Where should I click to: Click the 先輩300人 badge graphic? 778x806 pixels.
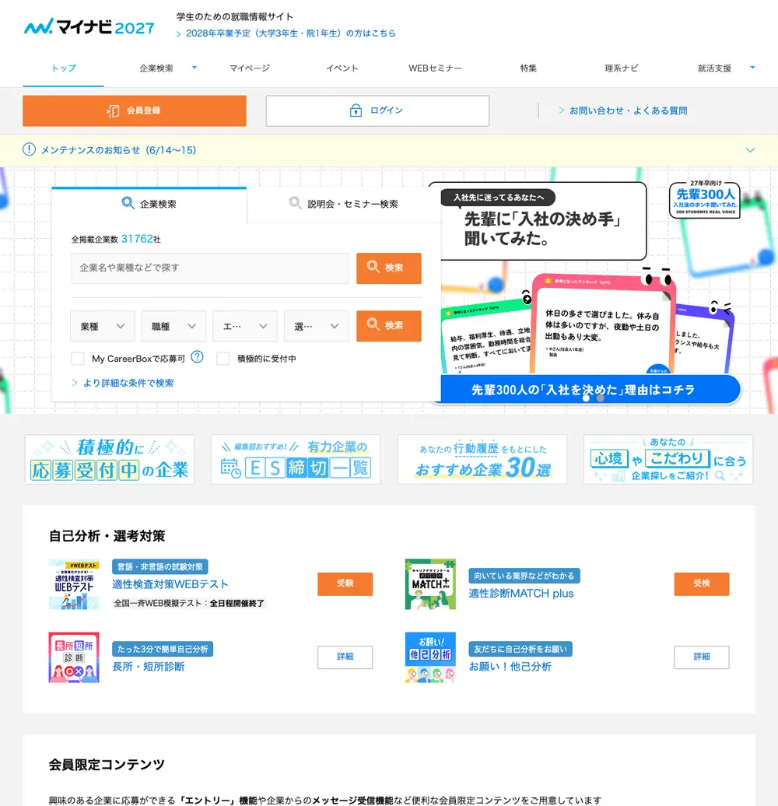705,199
